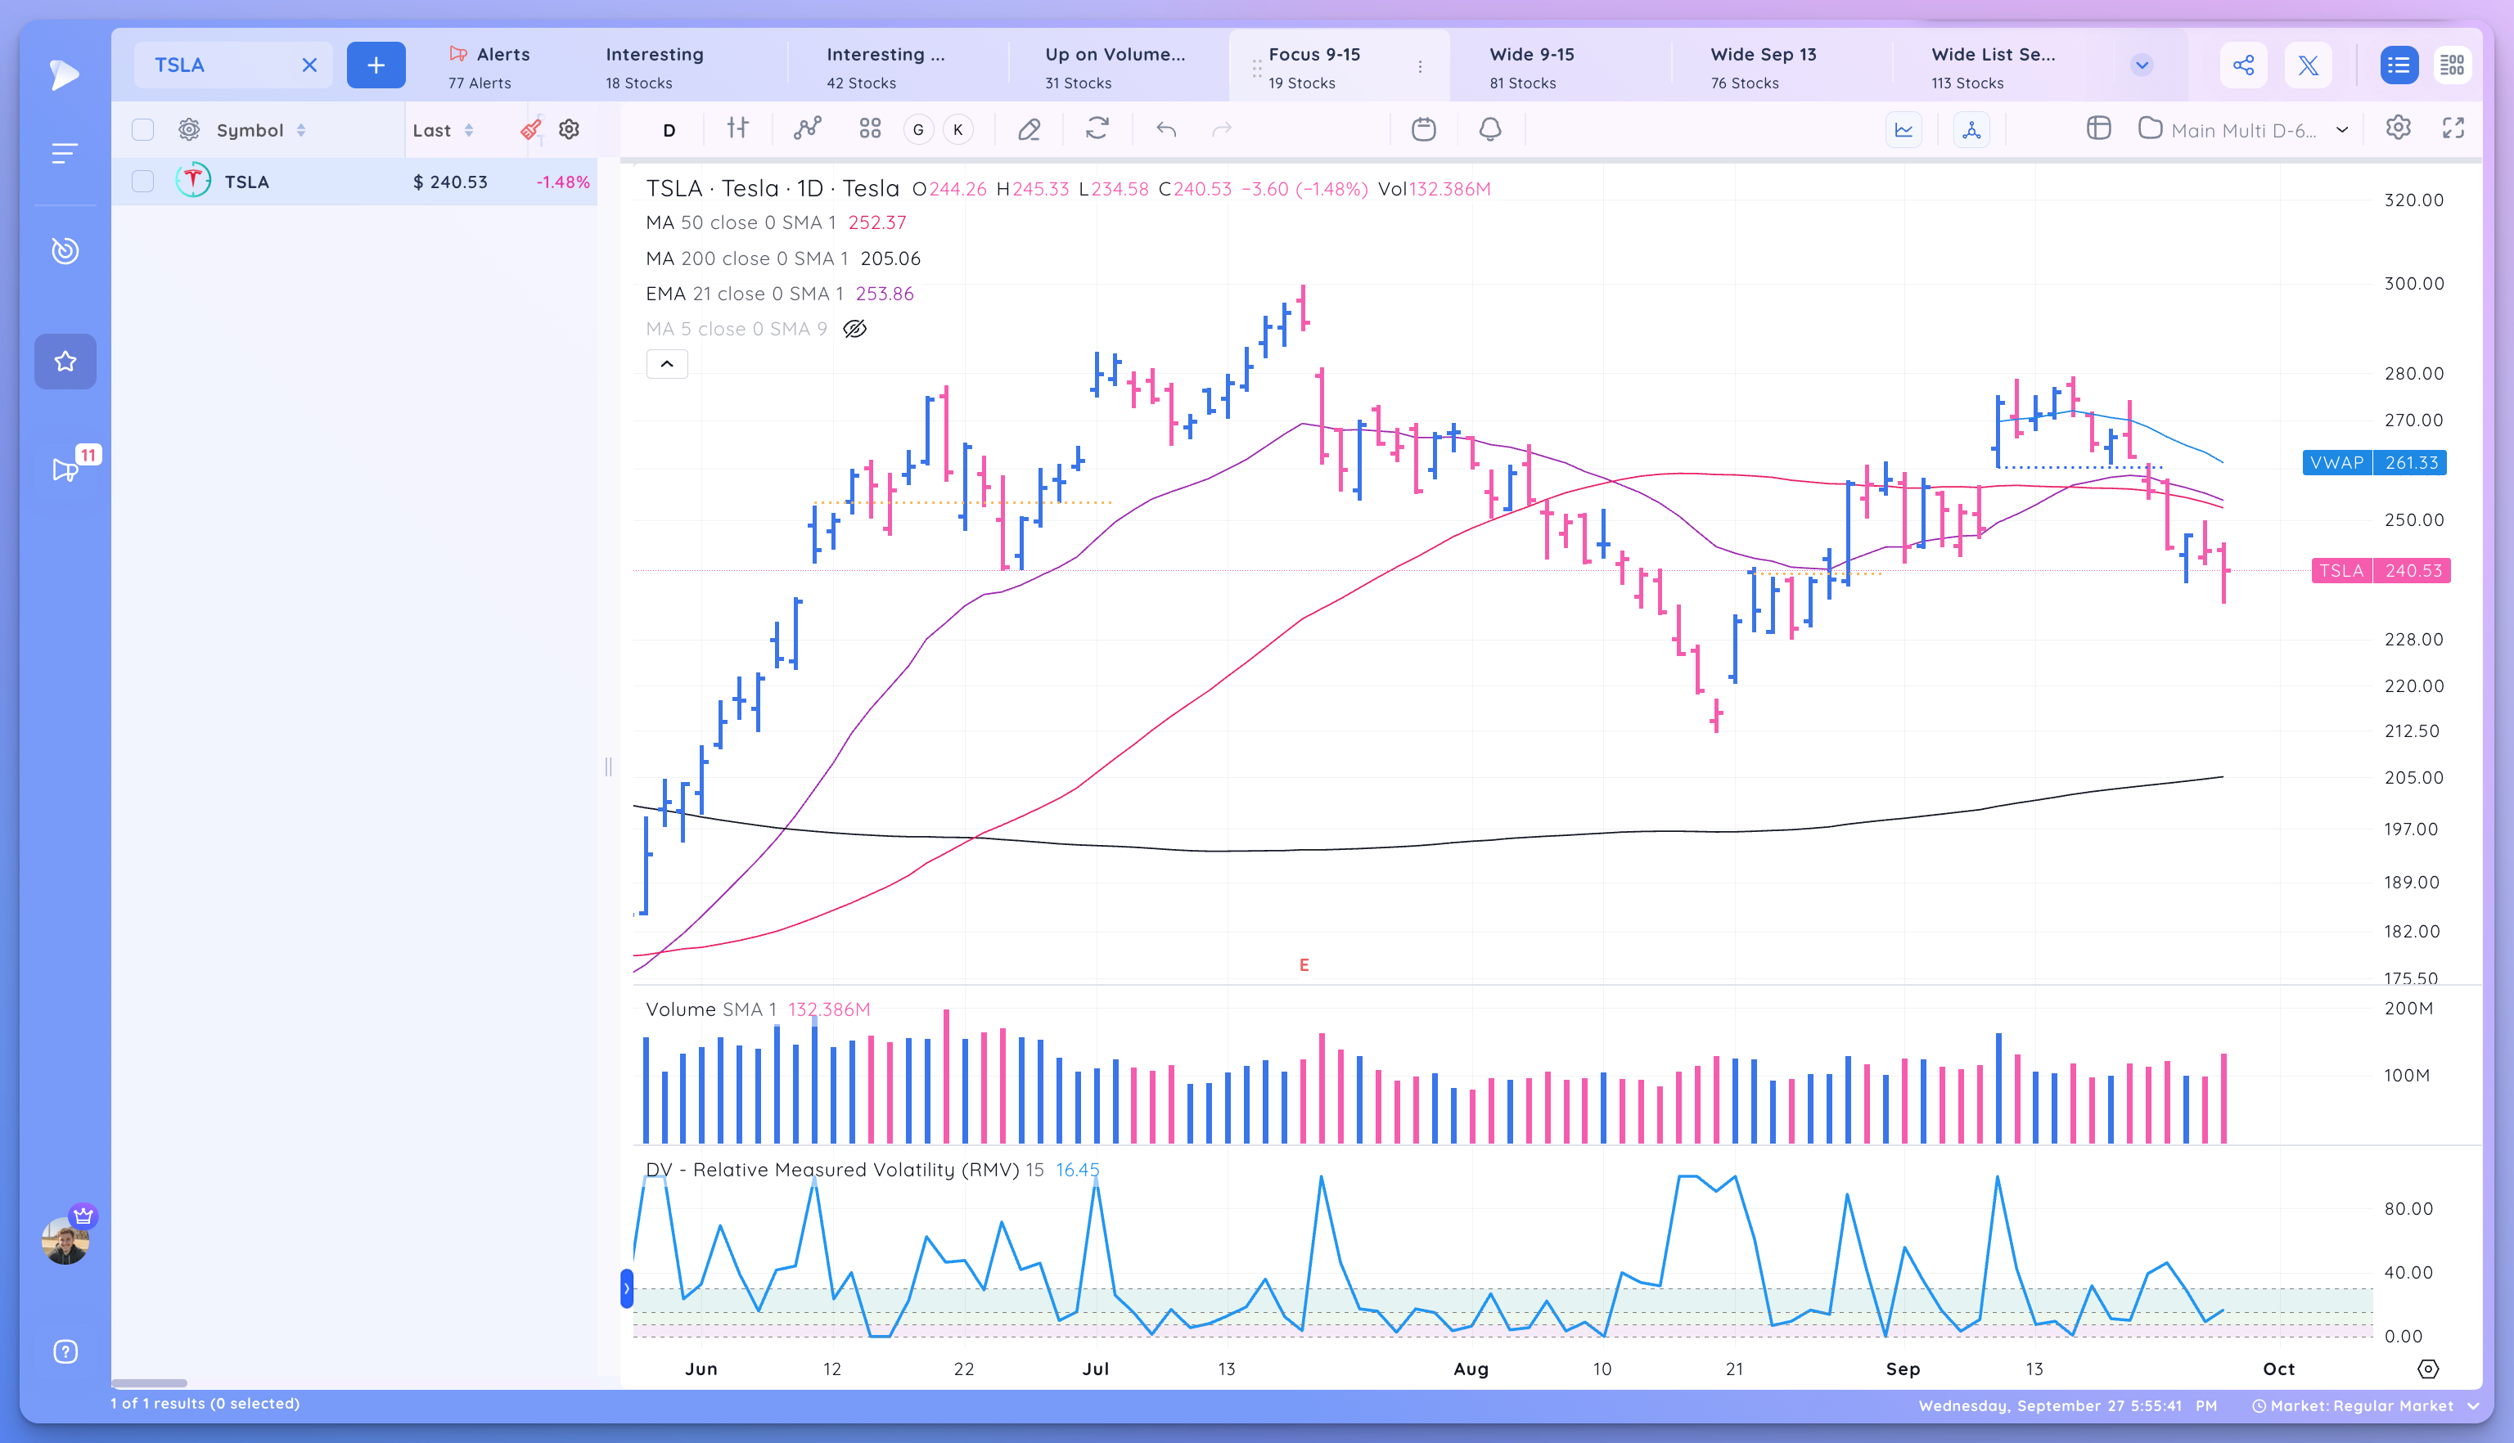Click the app logo icon in the sidebar
Image resolution: width=2514 pixels, height=1443 pixels.
65,74
